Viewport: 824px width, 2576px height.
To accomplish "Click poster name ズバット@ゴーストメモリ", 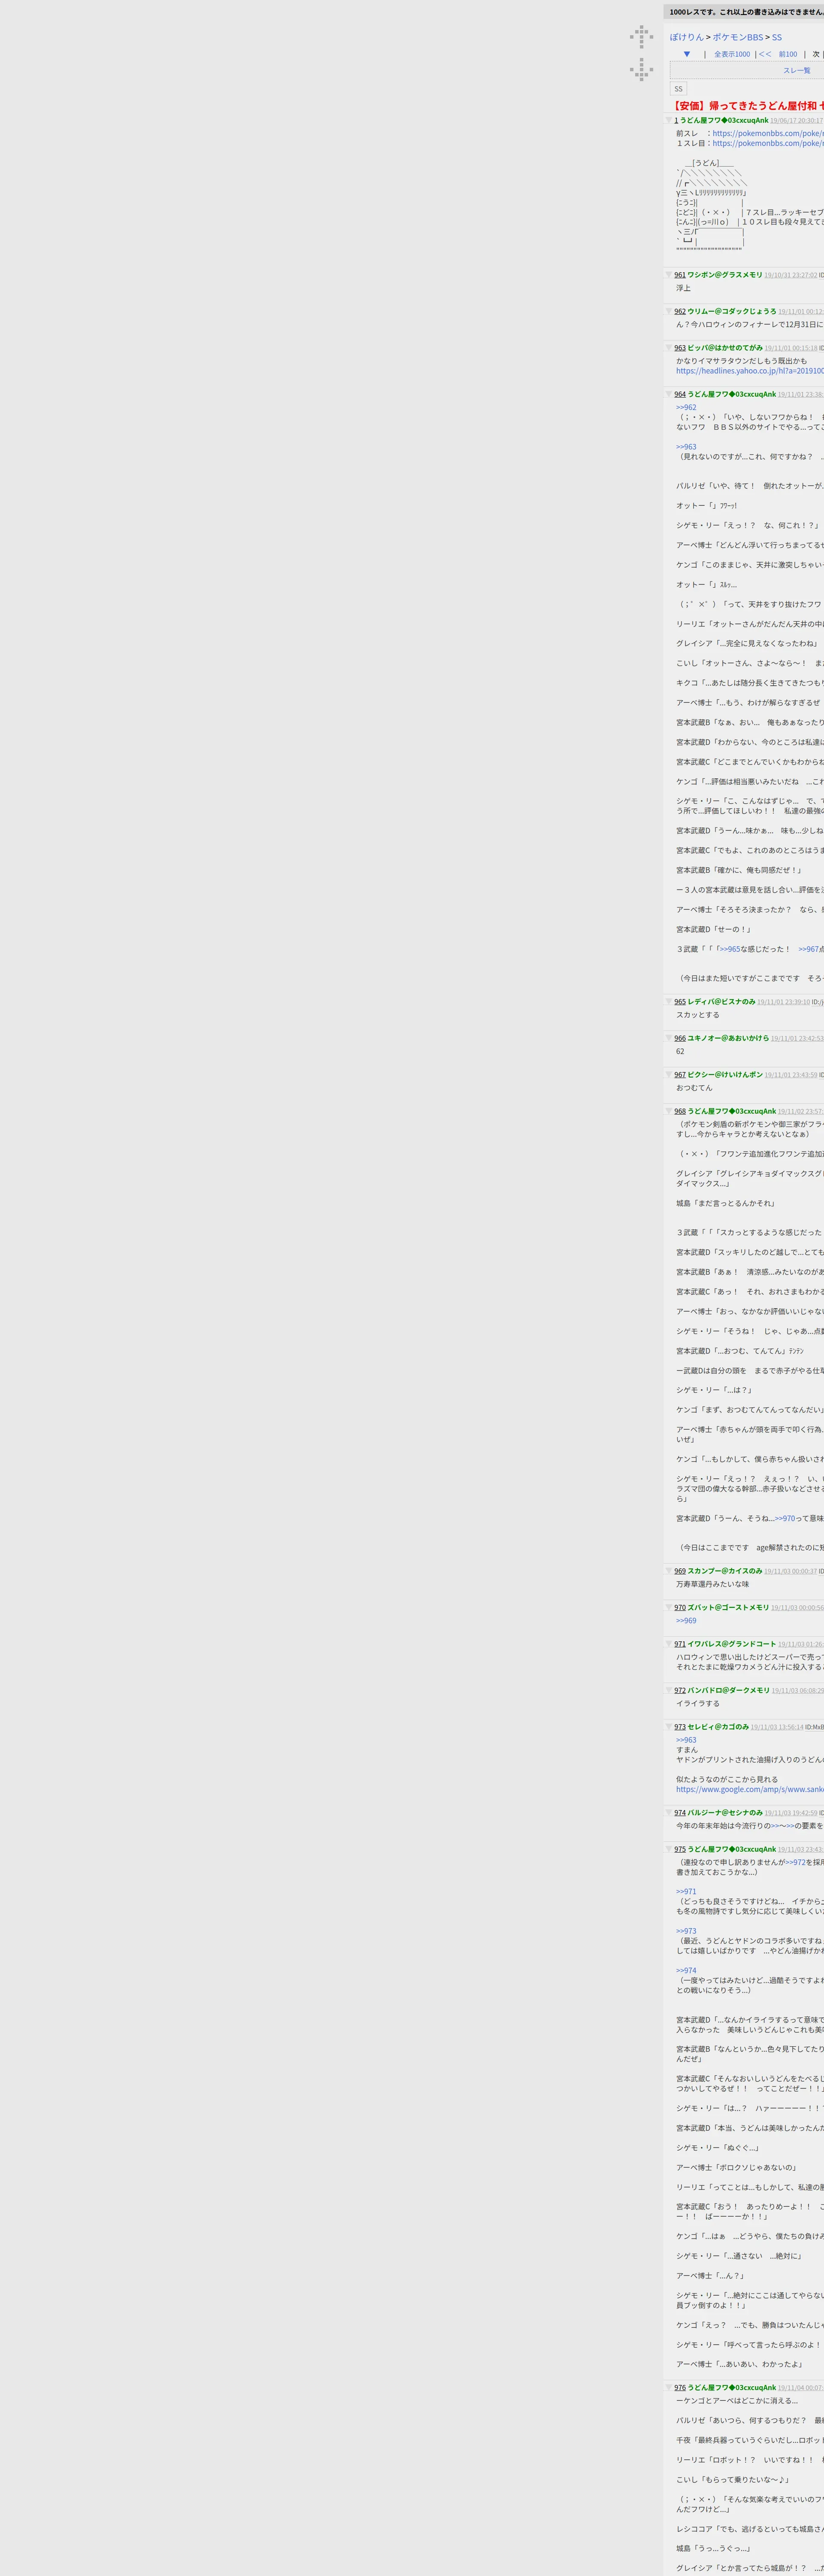I will [x=728, y=1607].
